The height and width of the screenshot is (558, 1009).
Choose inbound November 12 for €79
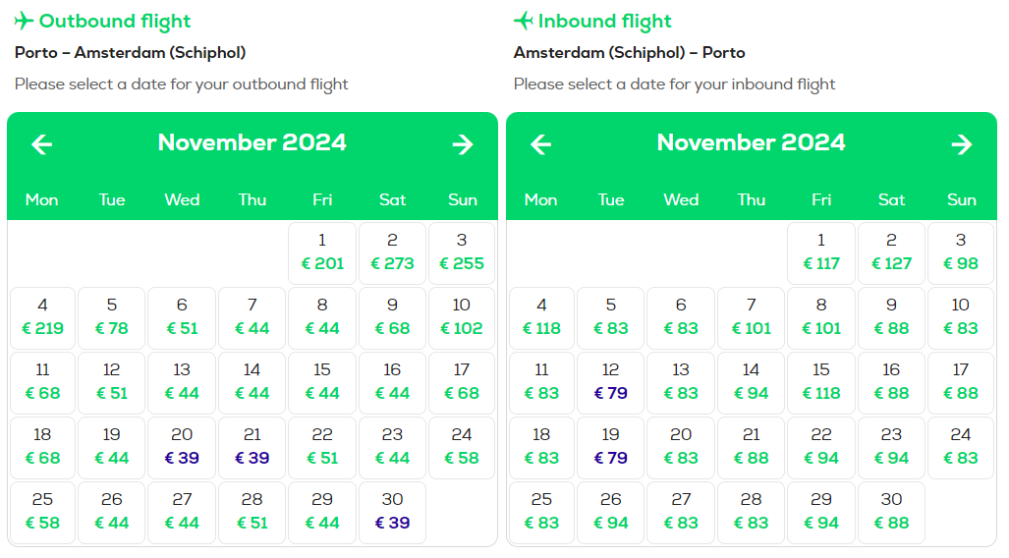point(611,382)
